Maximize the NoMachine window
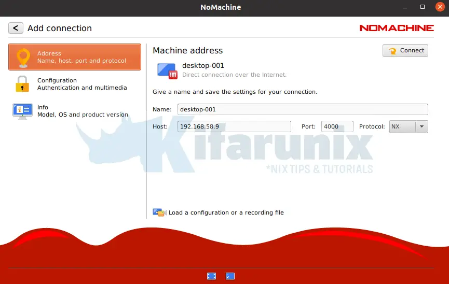The height and width of the screenshot is (284, 449). [423, 7]
